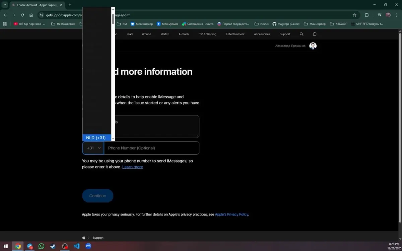Viewport: 402px width, 251px height.
Task: Click Александр Прошанов profile picture
Action: pos(313,46)
